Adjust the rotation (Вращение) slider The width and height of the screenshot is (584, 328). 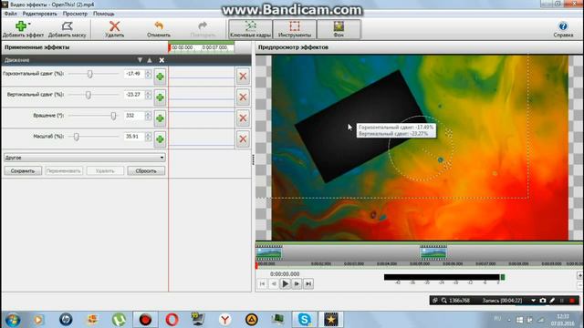point(113,116)
